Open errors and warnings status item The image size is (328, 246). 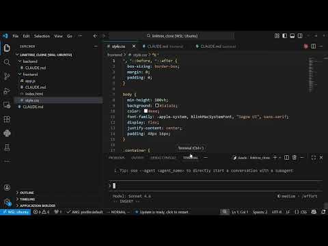pos(41,212)
